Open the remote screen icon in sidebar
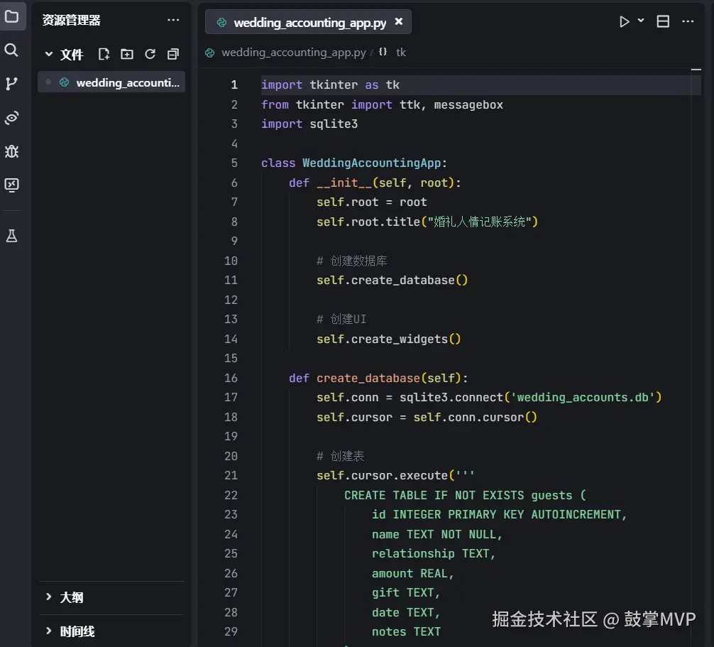Viewport: 714px width, 647px height. pyautogui.click(x=11, y=185)
